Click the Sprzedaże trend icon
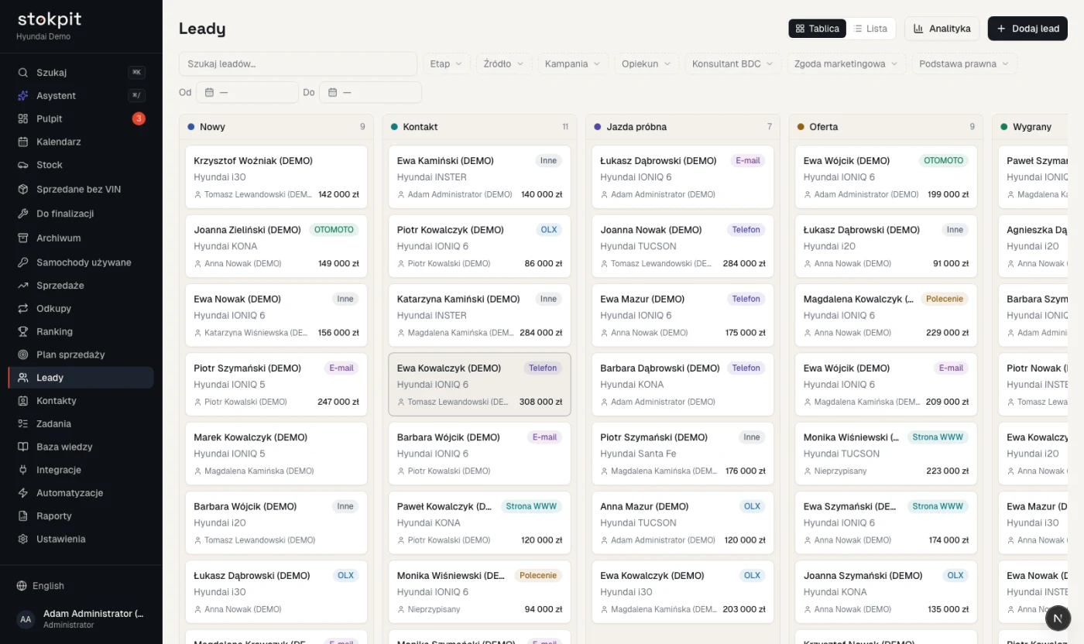 click(22, 286)
